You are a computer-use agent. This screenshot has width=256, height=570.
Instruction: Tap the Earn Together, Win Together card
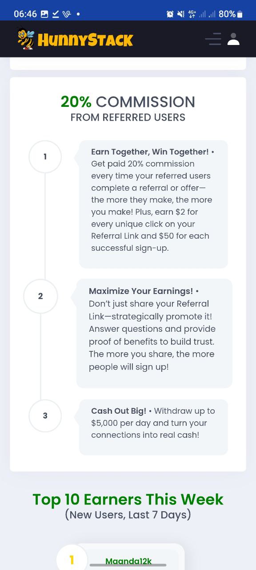coord(153,204)
